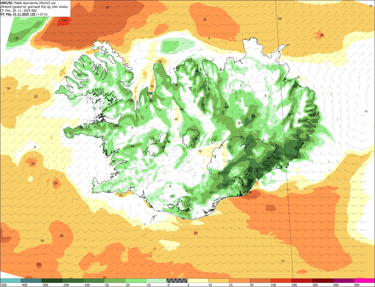
Task: Click the map value -56
Action: (x=151, y=101)
